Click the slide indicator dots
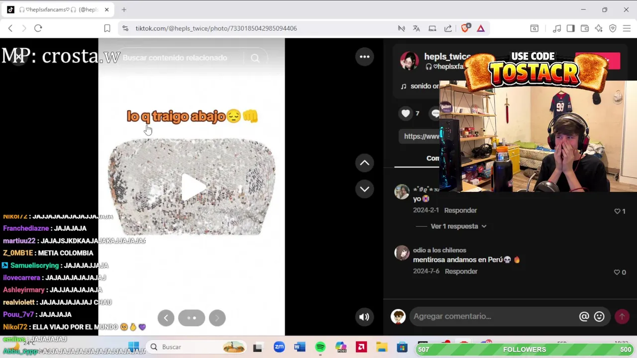 [x=192, y=318]
